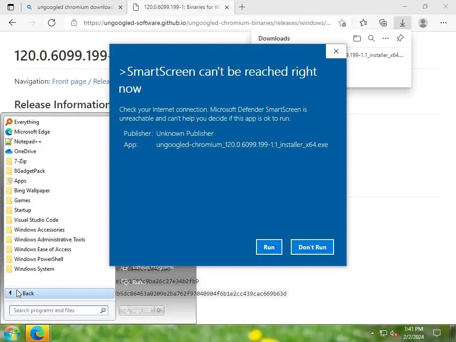Click the address bar URL
The height and width of the screenshot is (342, 456).
[207, 23]
